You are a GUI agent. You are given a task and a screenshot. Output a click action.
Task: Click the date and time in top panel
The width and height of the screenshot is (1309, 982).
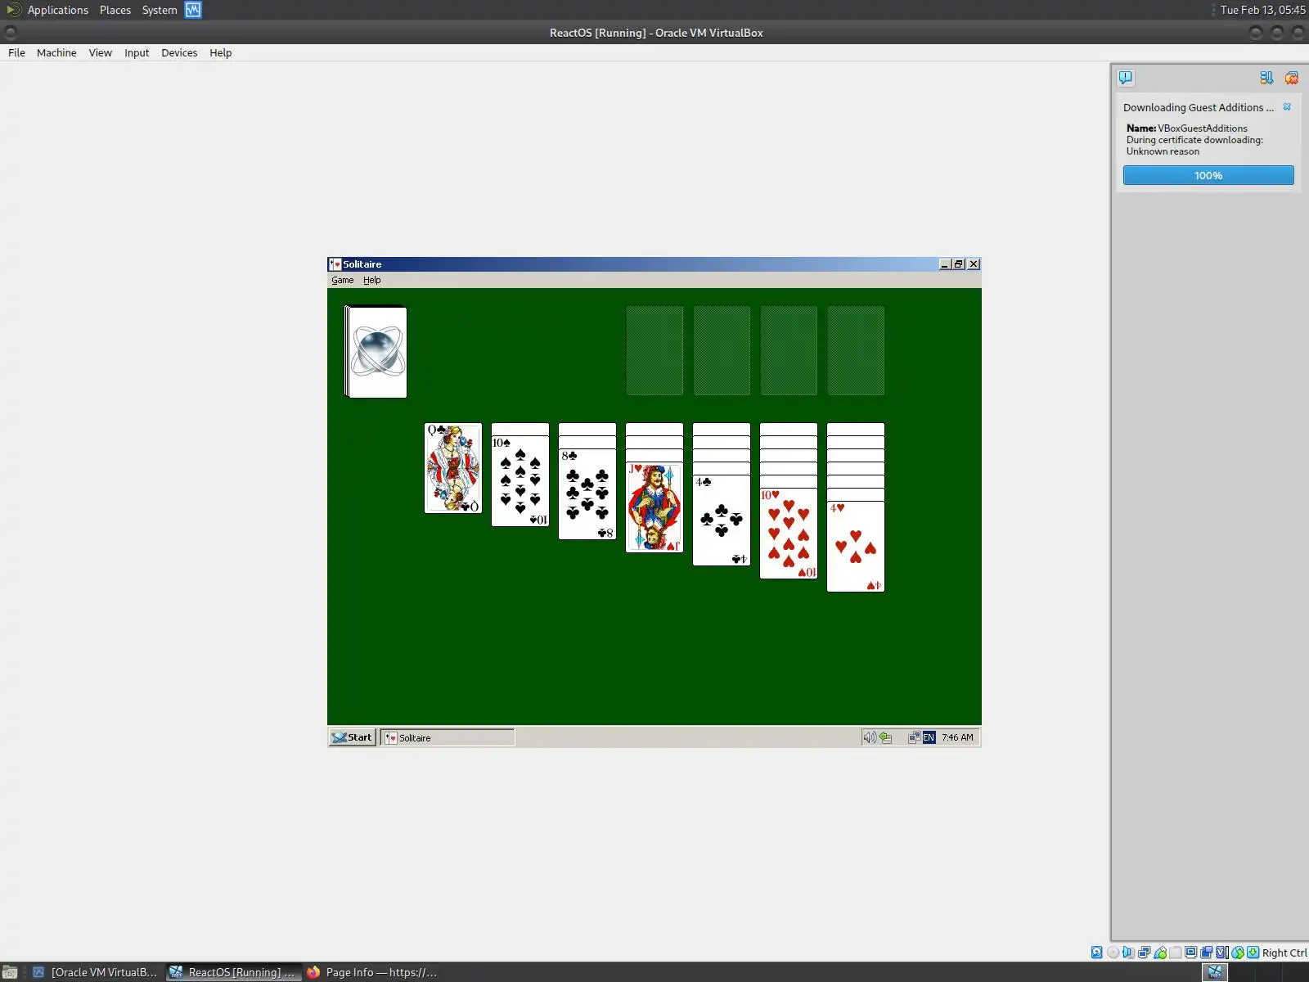(1262, 10)
